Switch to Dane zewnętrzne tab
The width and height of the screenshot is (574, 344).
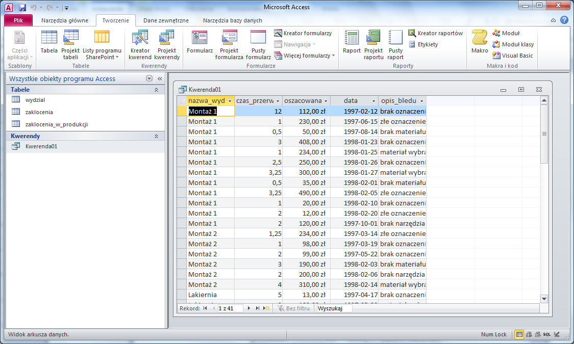click(x=166, y=20)
